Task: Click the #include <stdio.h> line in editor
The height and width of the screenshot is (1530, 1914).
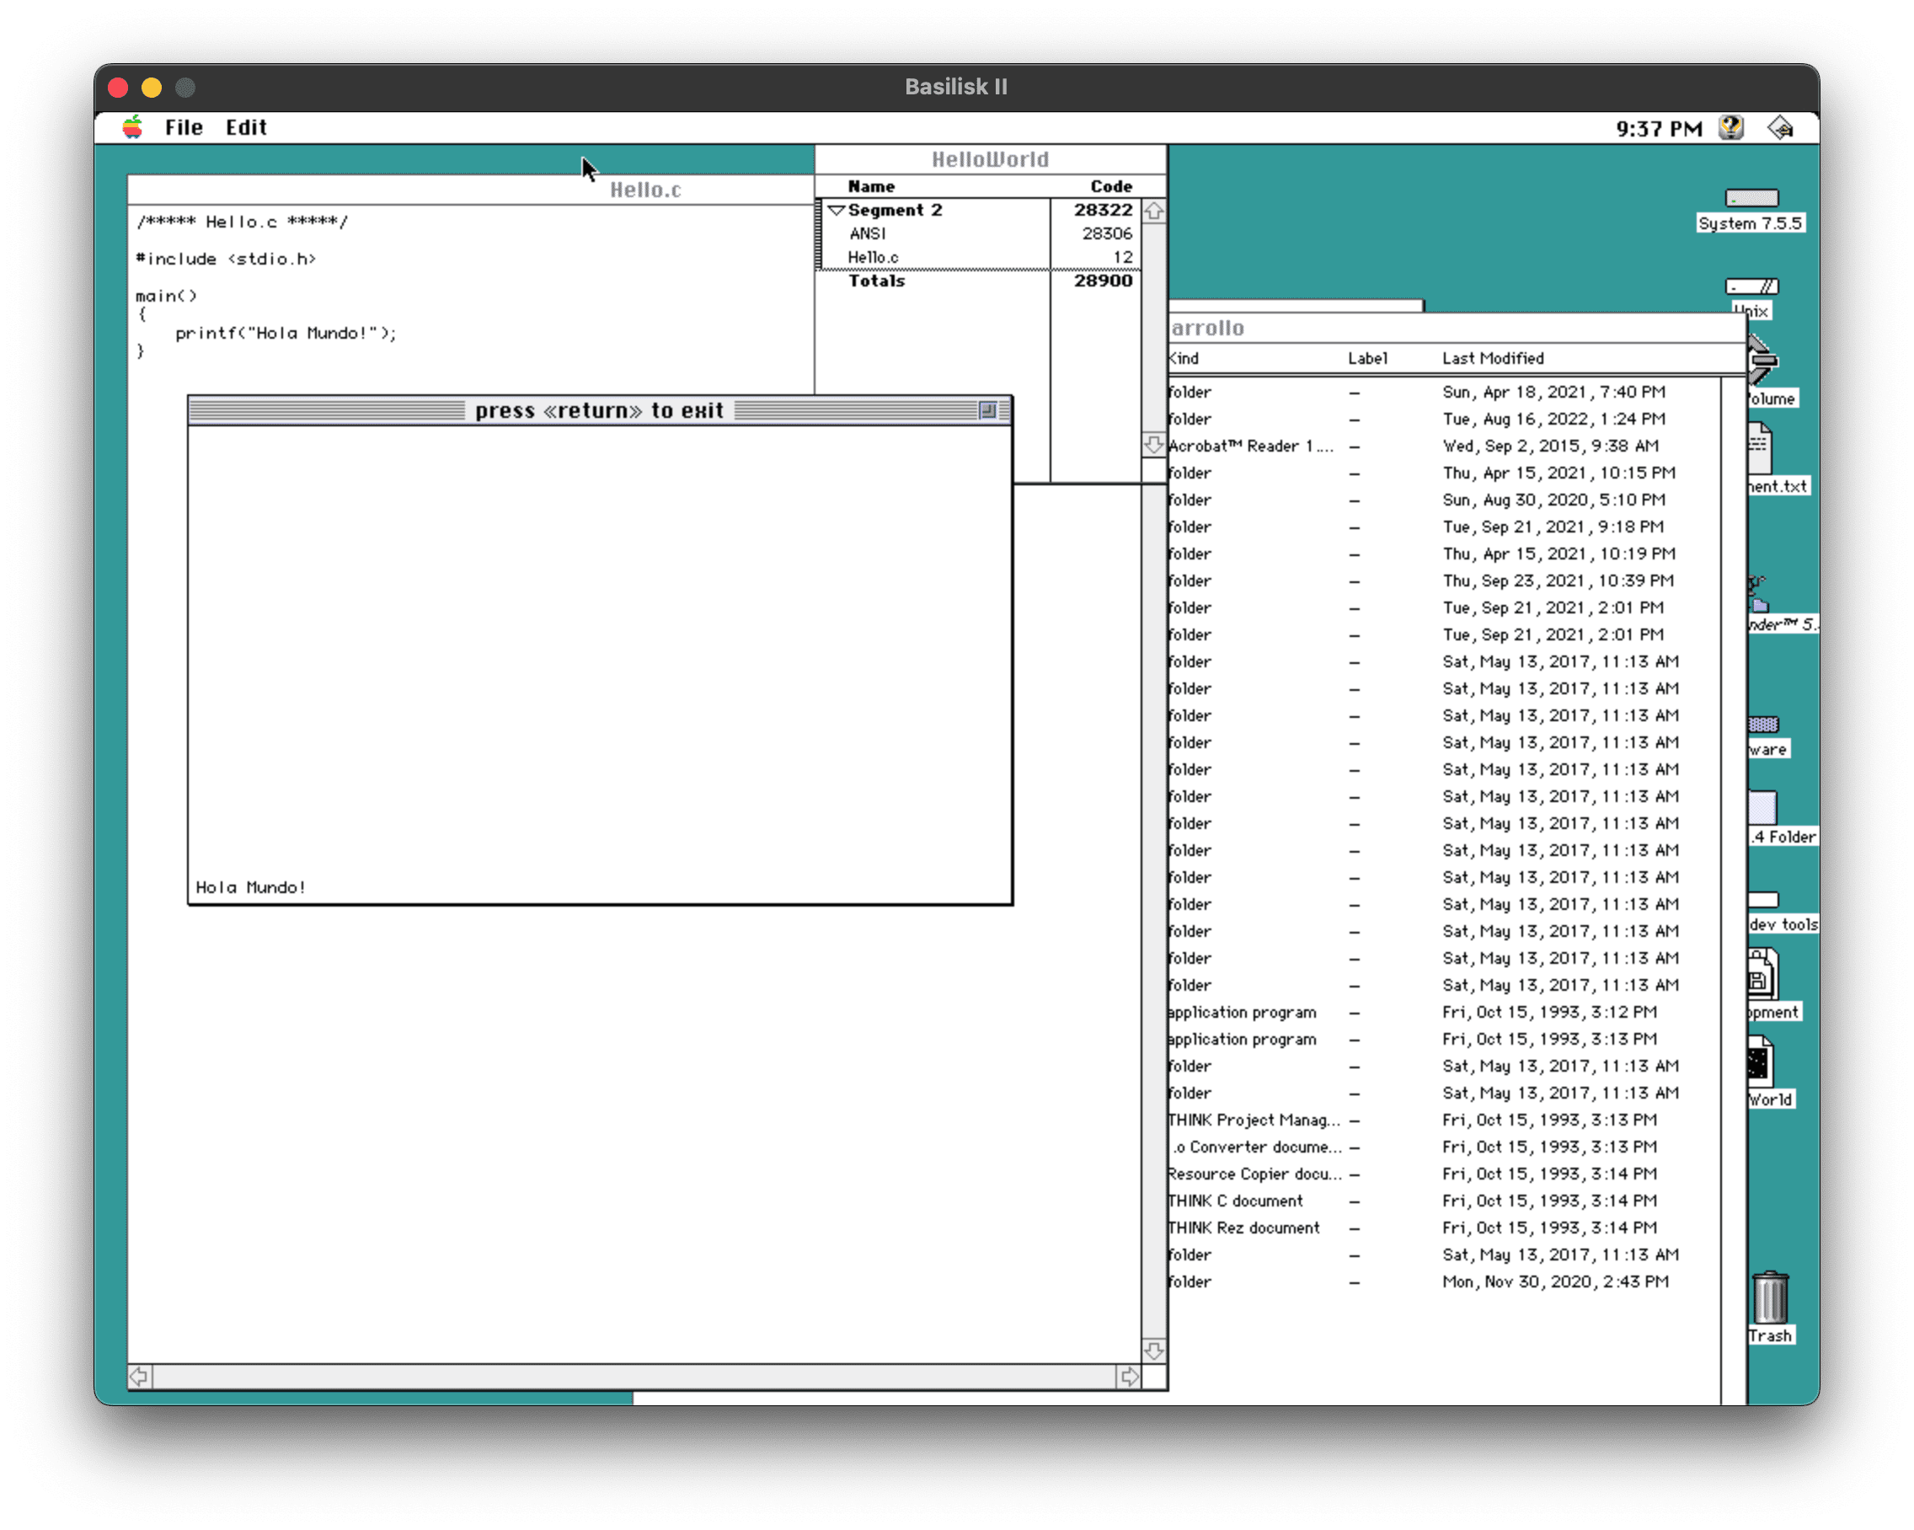Action: [226, 259]
